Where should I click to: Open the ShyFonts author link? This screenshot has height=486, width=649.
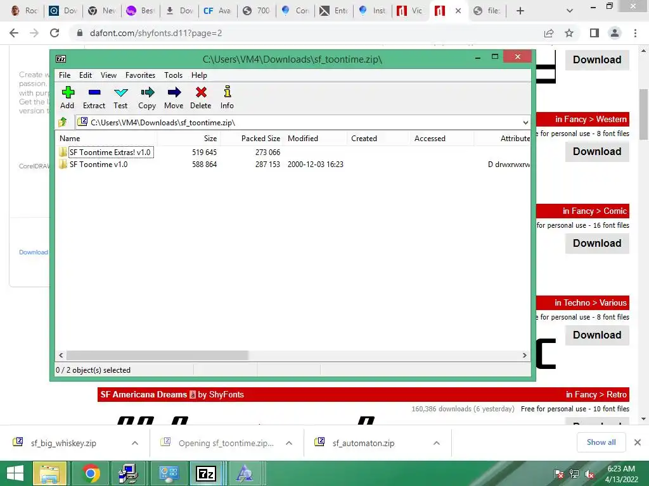click(226, 395)
